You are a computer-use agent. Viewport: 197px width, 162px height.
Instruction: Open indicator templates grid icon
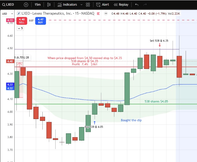point(88,5)
